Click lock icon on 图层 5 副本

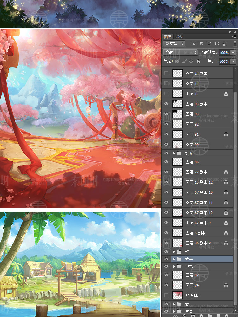[x=226, y=233]
